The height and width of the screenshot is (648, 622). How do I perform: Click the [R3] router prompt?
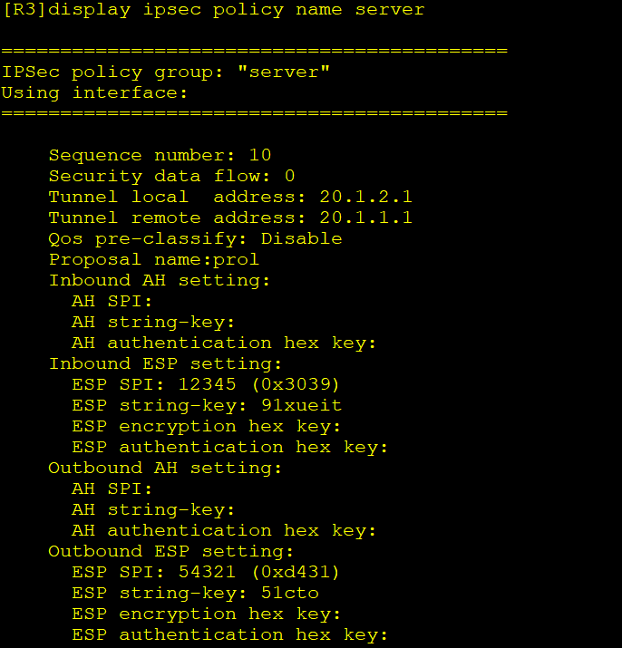point(24,10)
